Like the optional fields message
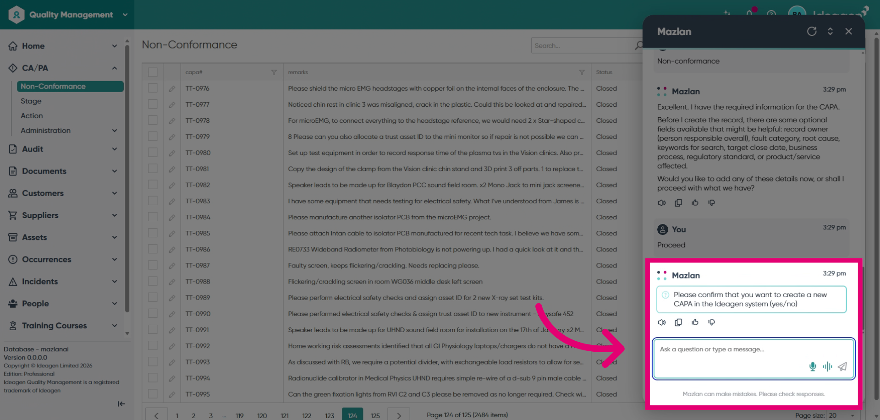This screenshot has width=880, height=420. (695, 202)
